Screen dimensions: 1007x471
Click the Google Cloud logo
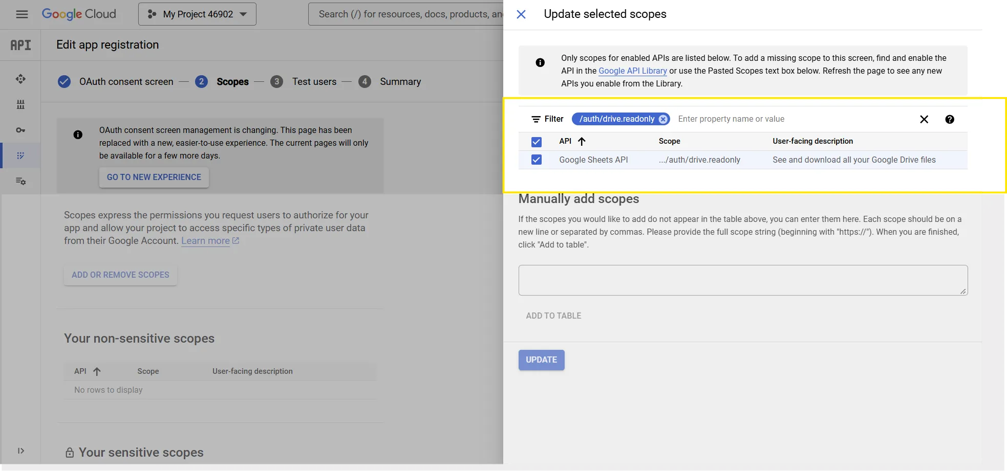click(x=79, y=14)
